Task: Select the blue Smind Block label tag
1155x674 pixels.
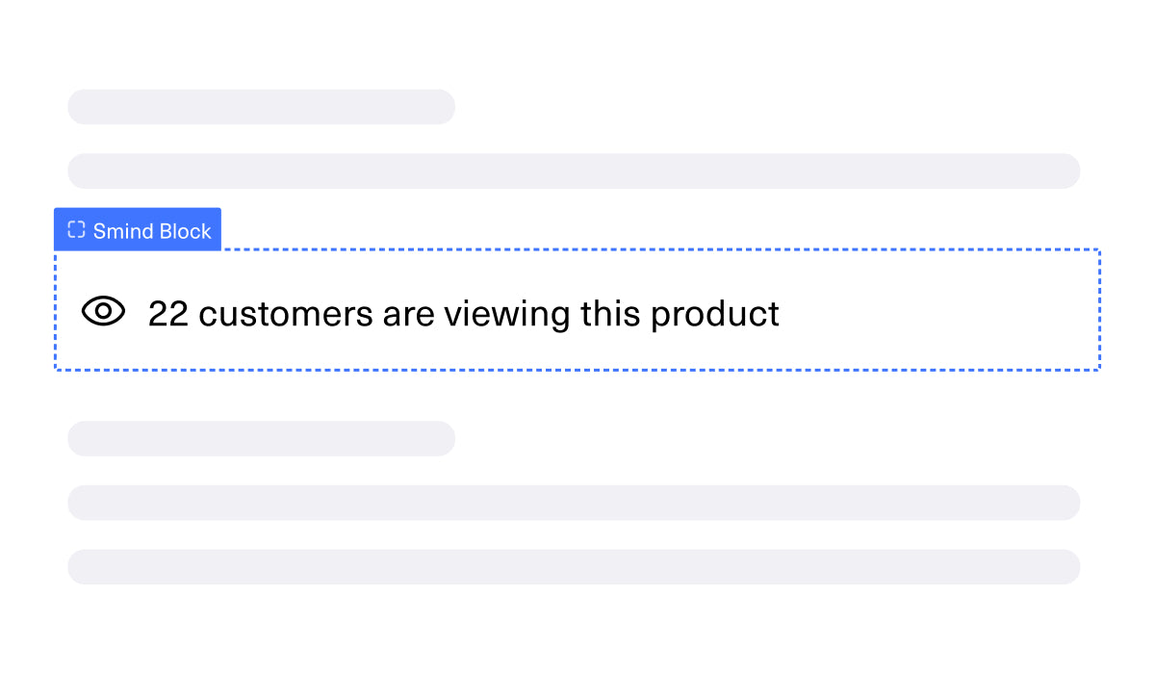Action: click(138, 229)
